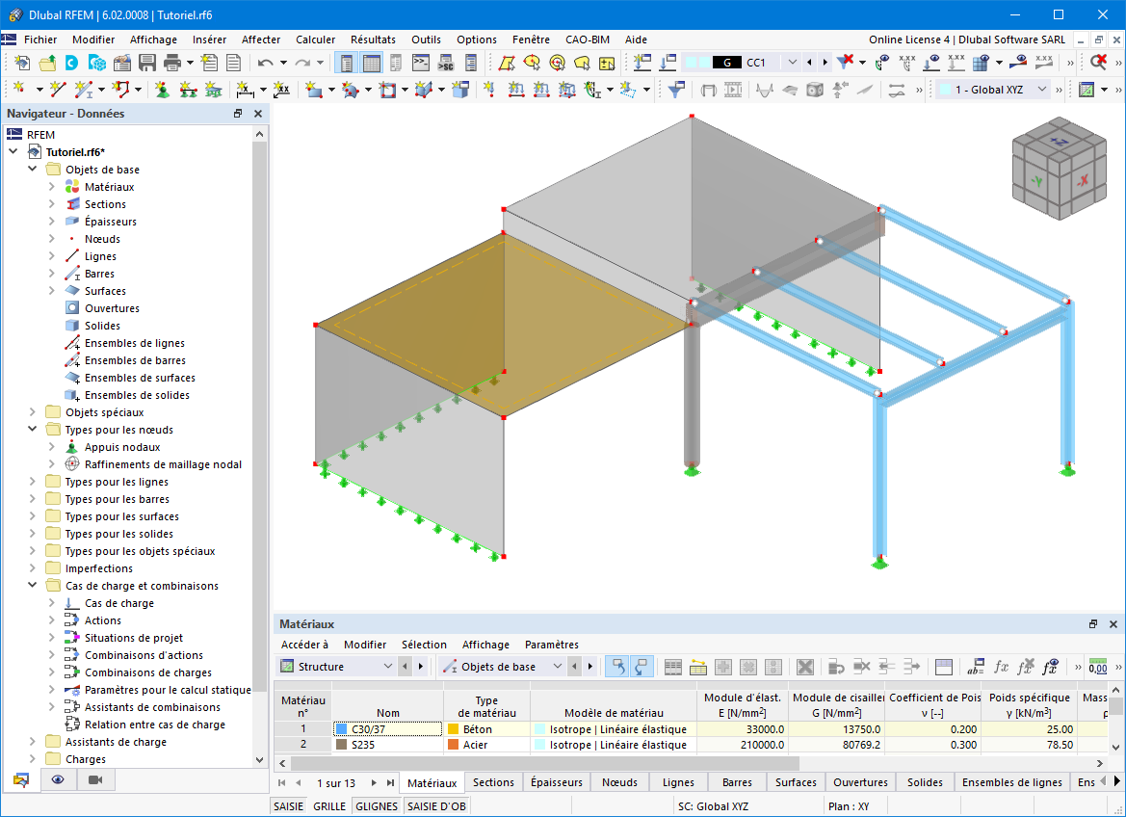1126x817 pixels.
Task: Click the C30/37 material color swatch
Action: (x=340, y=728)
